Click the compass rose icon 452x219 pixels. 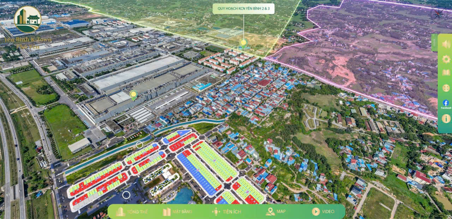pyautogui.click(x=439, y=15)
